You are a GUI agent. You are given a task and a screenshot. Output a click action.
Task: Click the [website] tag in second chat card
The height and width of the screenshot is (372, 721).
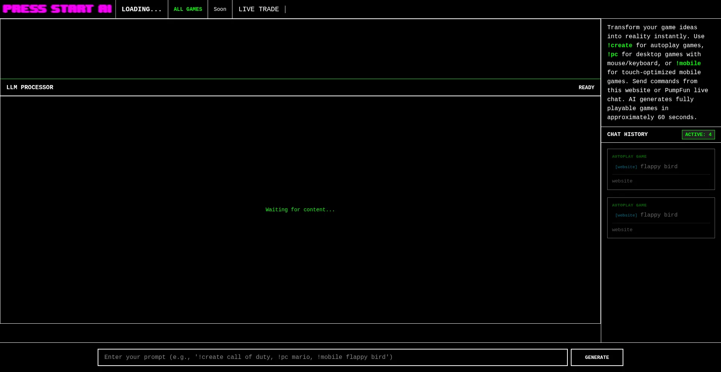(x=626, y=215)
